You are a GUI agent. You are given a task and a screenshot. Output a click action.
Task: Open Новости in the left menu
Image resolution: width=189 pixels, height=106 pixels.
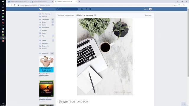point(44,17)
